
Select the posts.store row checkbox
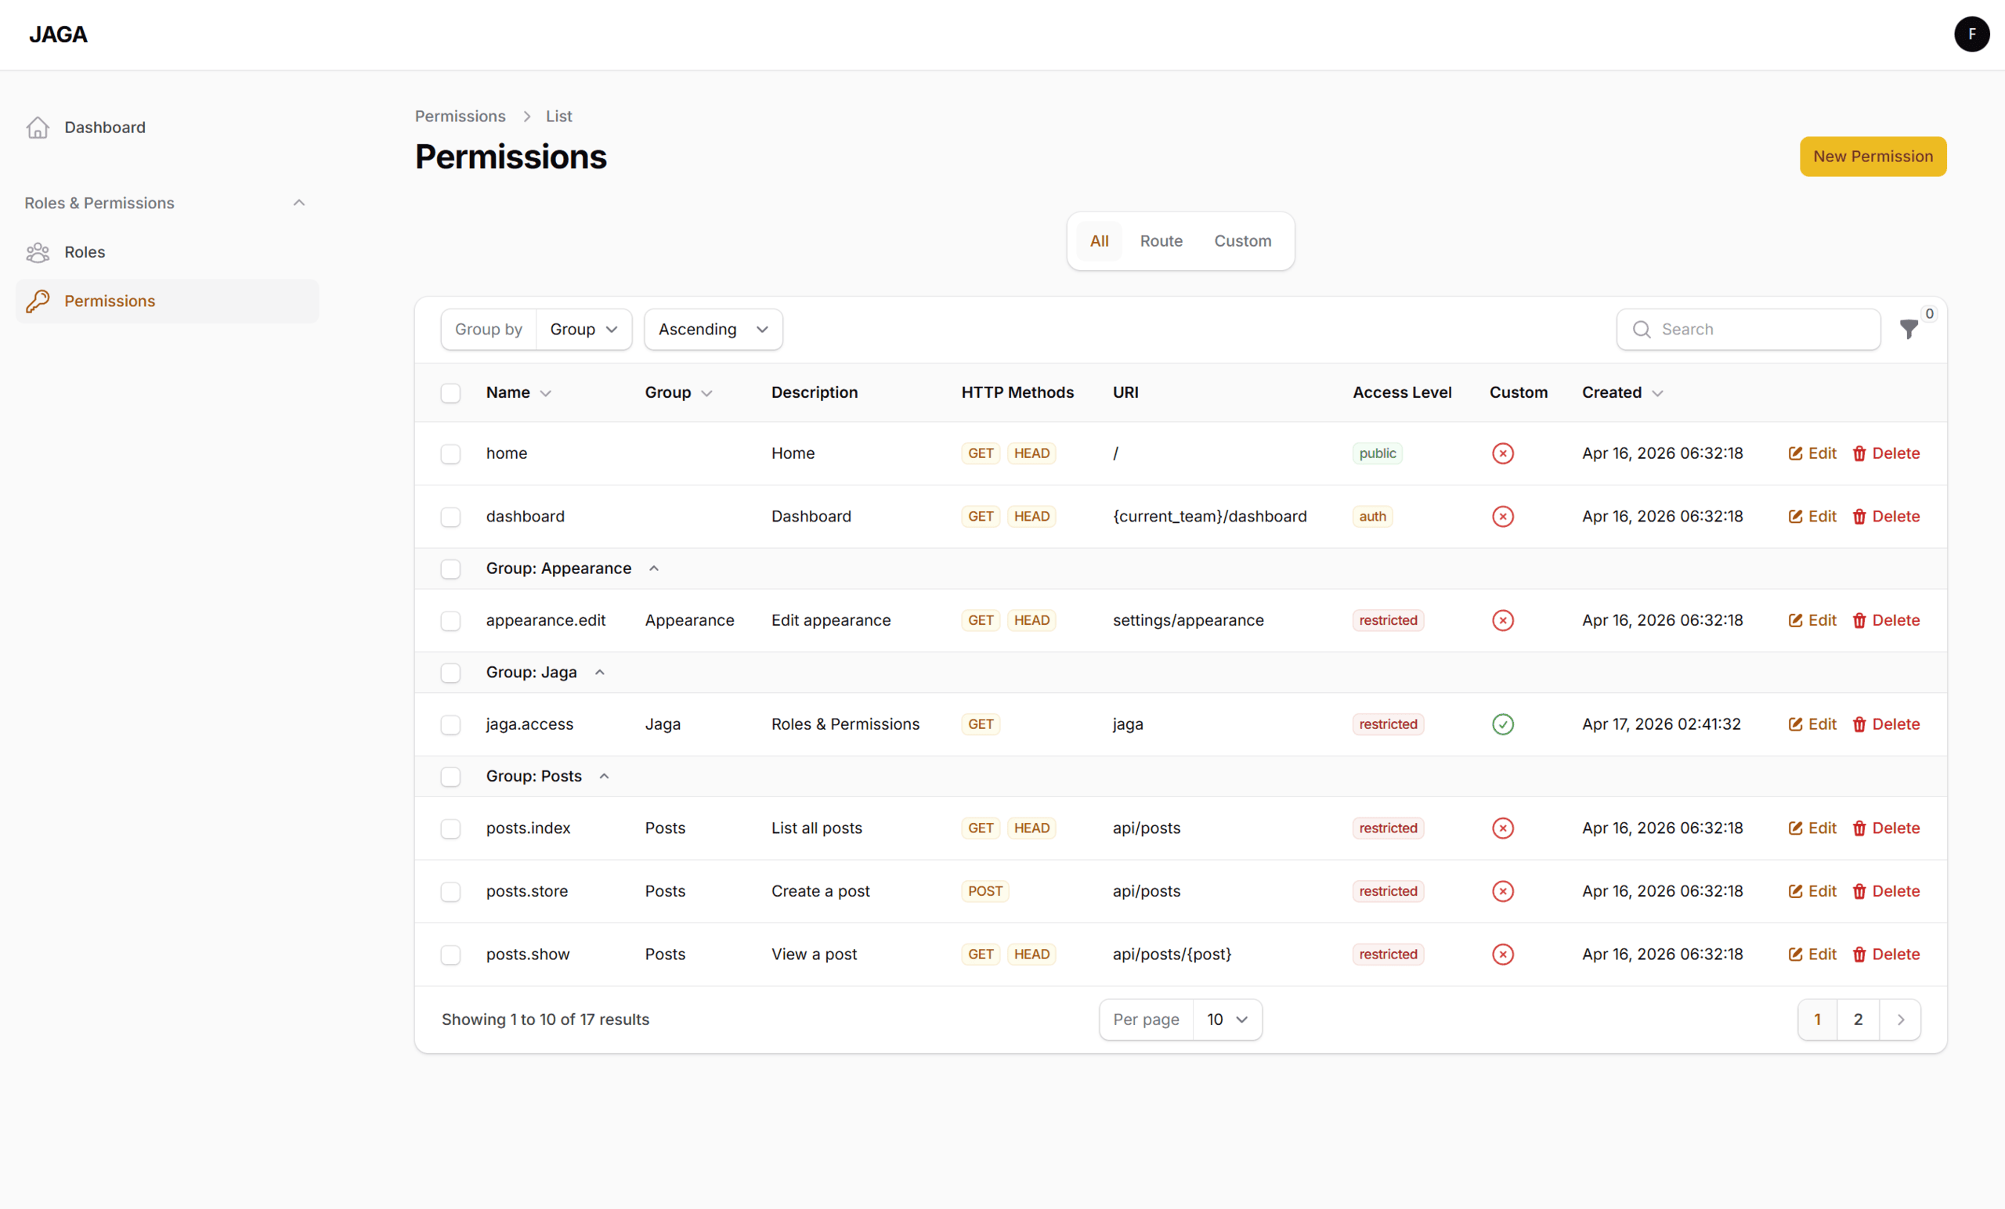[450, 892]
